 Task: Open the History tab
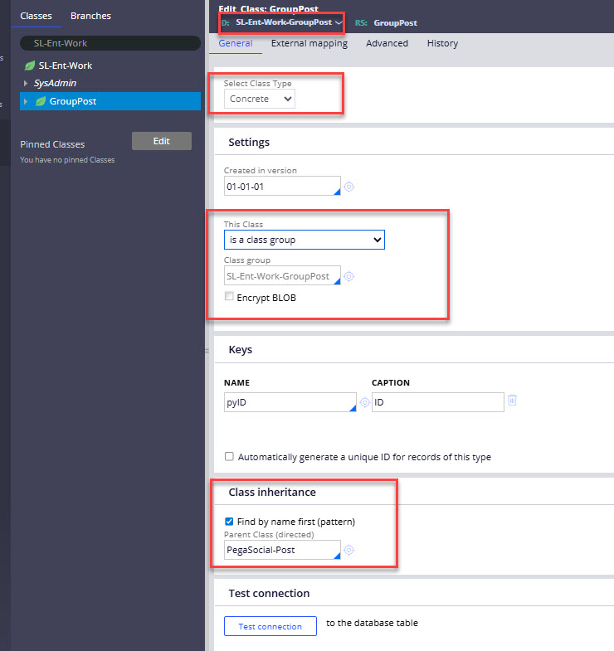click(x=442, y=43)
